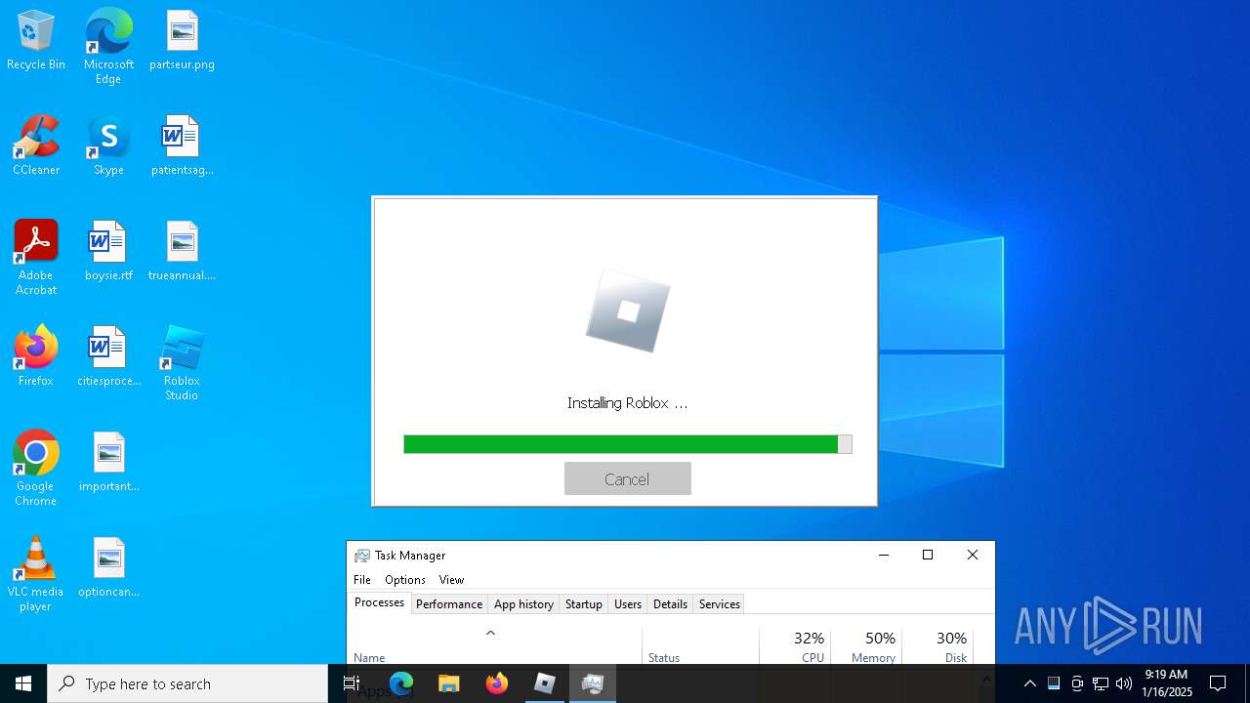Launch the Firefox desktop shortcut
The height and width of the screenshot is (703, 1250).
(36, 357)
